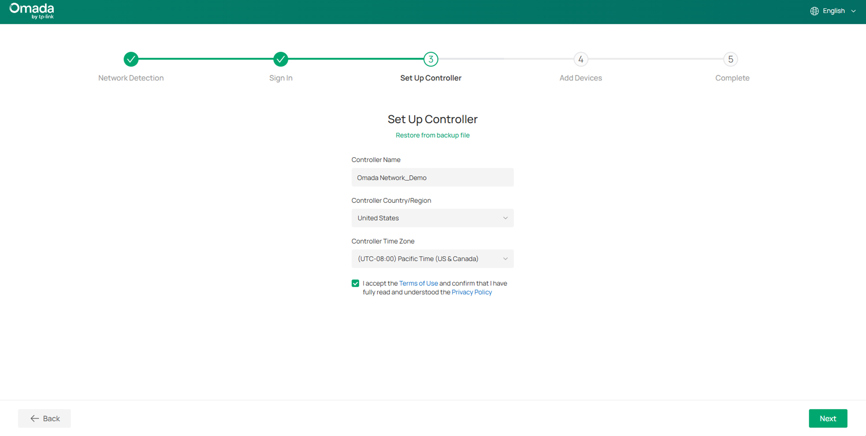Click the Network Detection checkmark icon
Screen dimensions: 866x436
tap(131, 59)
